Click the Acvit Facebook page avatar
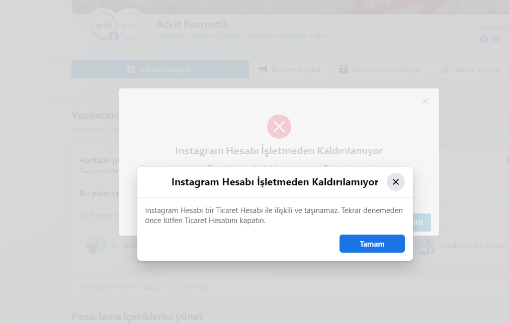 104,27
